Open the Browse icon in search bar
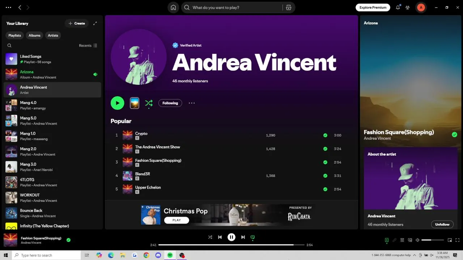This screenshot has width=463, height=260. point(288,8)
